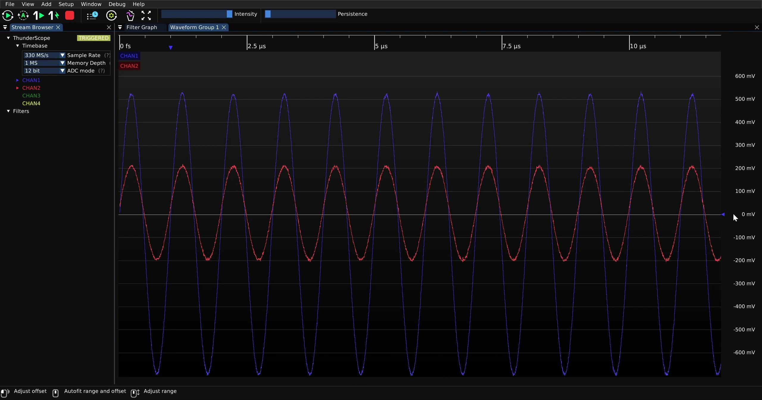
Task: Toggle fullscreen arrows icon
Action: pyautogui.click(x=146, y=15)
